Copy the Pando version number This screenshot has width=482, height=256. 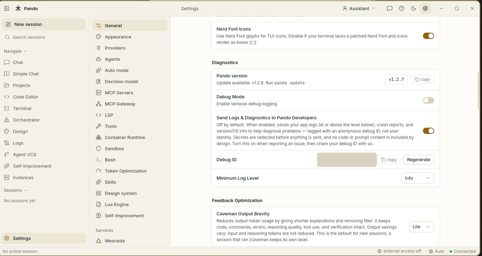[422, 79]
